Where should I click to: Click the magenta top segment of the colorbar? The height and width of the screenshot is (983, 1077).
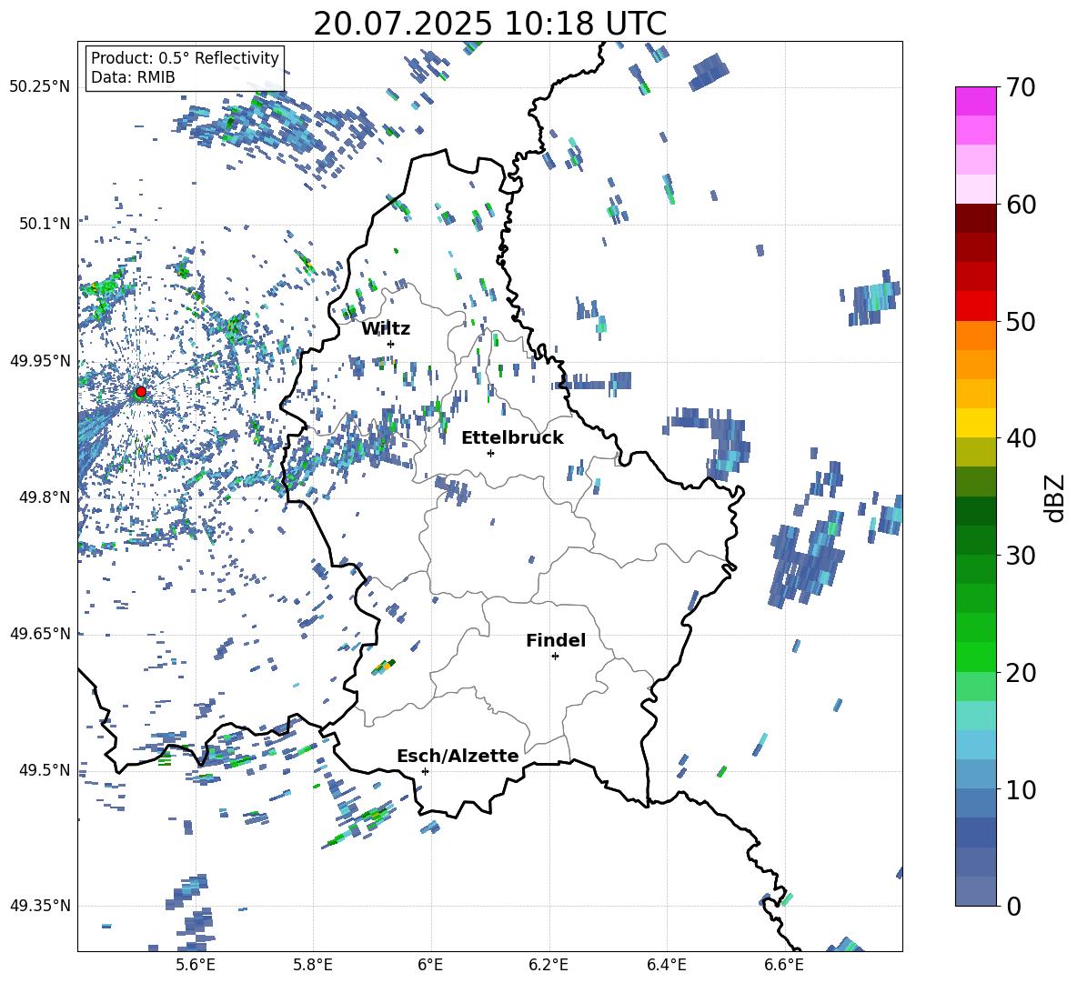pyautogui.click(x=975, y=101)
